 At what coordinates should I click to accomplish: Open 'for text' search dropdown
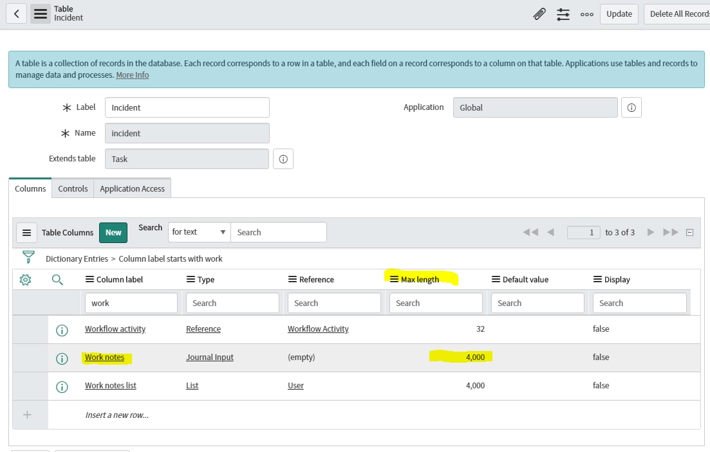199,232
